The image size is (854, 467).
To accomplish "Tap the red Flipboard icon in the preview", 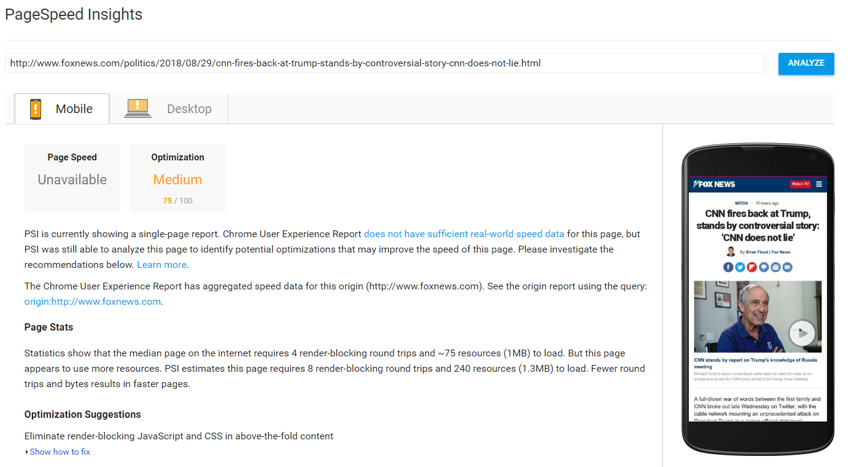I will (x=751, y=267).
